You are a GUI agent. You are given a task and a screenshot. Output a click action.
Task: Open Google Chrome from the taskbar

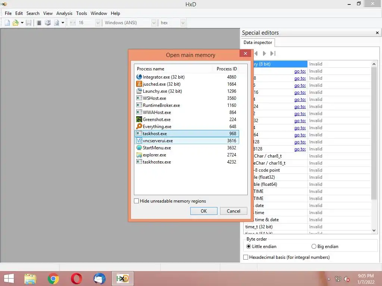point(53,279)
